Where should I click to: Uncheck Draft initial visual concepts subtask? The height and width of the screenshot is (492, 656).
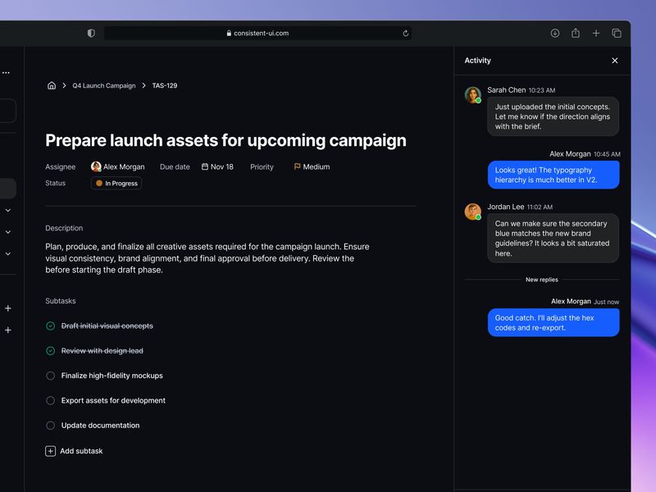[x=51, y=326]
